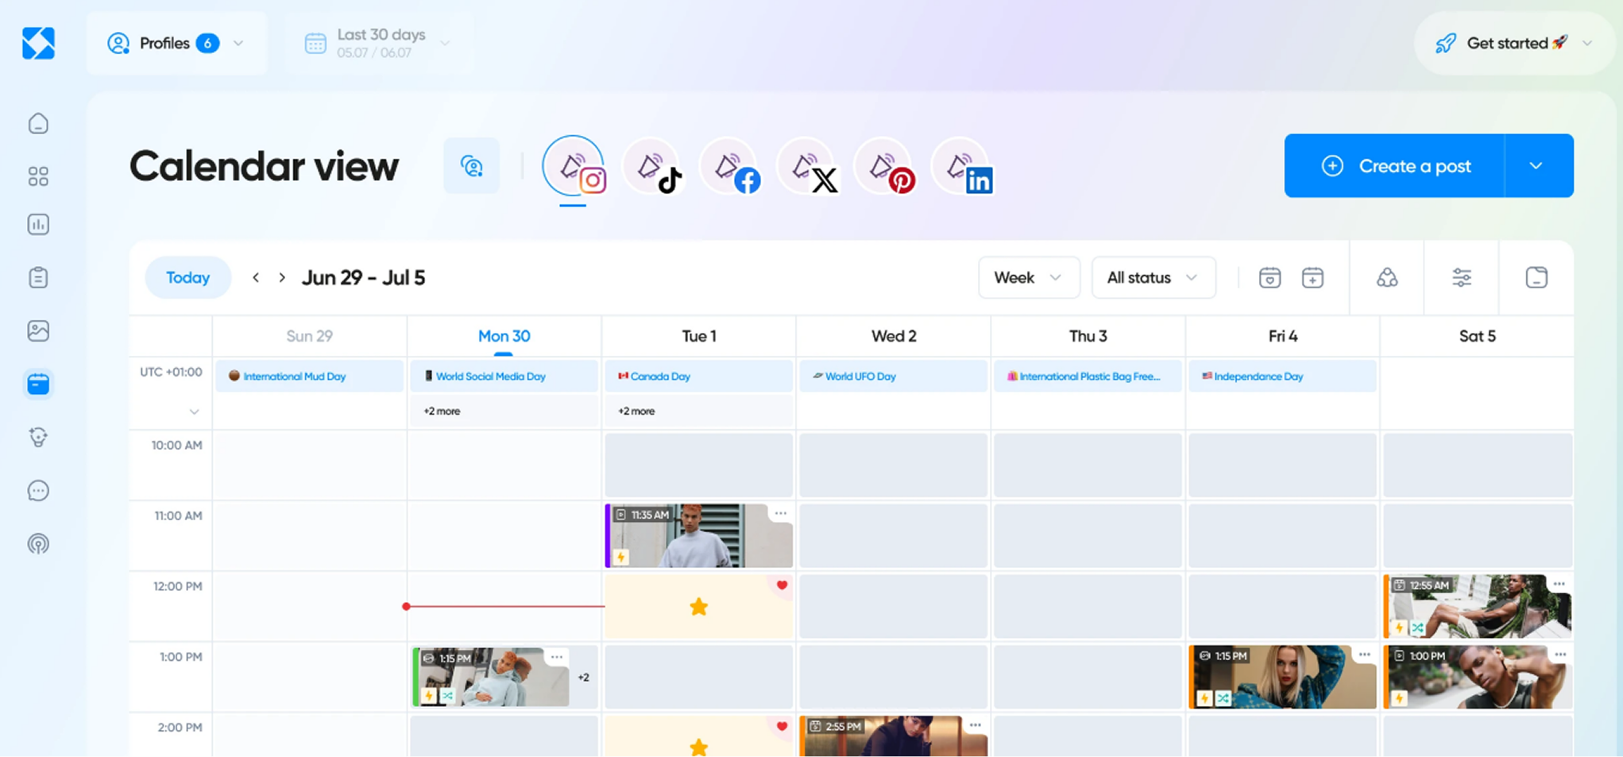This screenshot has width=1623, height=757.
Task: Click the add calendar event plus icon
Action: pos(1312,278)
